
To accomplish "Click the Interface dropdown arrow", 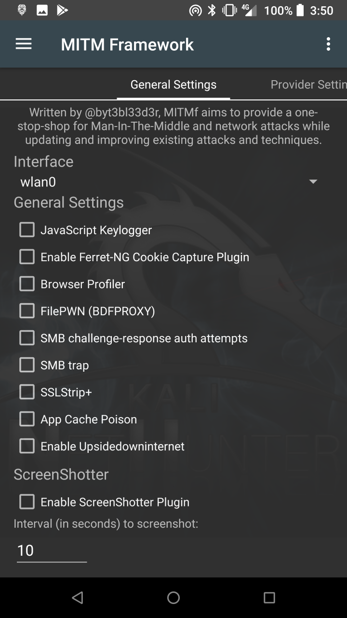I will 313,182.
